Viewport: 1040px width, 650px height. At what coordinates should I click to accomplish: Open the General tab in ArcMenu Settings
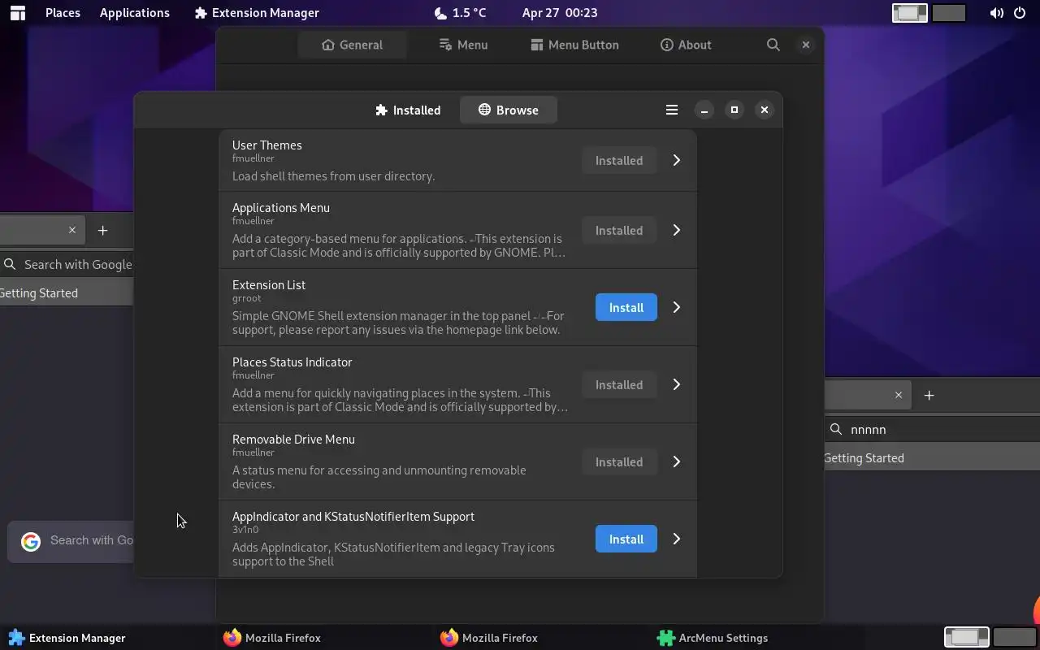pyautogui.click(x=352, y=45)
